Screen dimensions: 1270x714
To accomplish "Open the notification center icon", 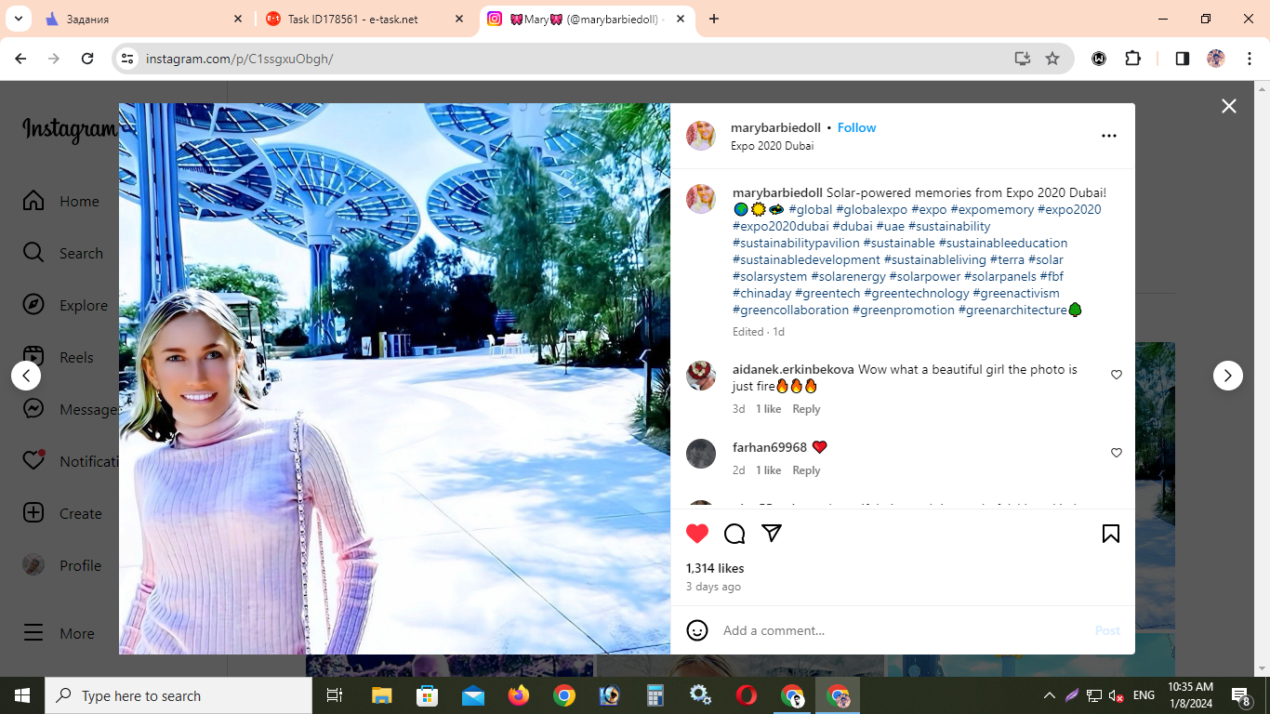I will tap(1240, 695).
